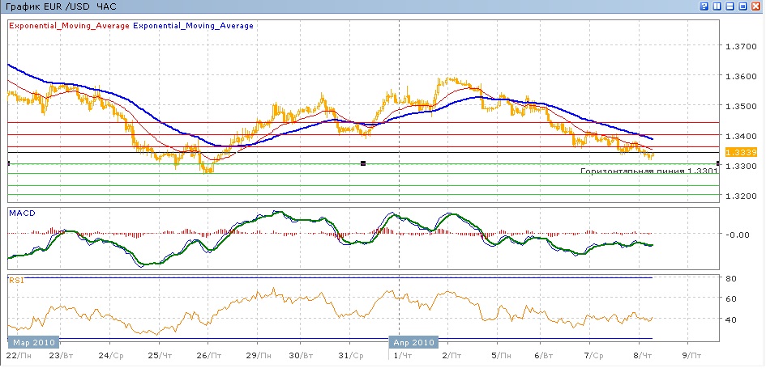Screen dimensions: 766x389
Task: Click the 26/Пт date on time axis
Action: pyautogui.click(x=207, y=356)
